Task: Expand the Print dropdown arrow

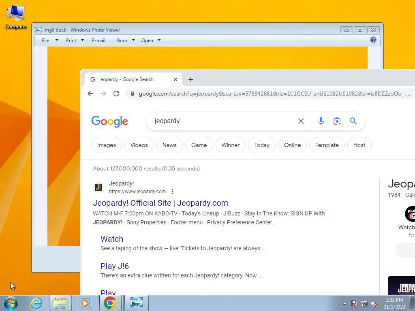Action: (82, 40)
